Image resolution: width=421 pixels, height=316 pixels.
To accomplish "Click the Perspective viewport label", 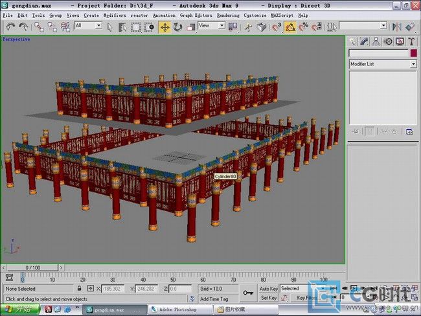I will coord(16,39).
